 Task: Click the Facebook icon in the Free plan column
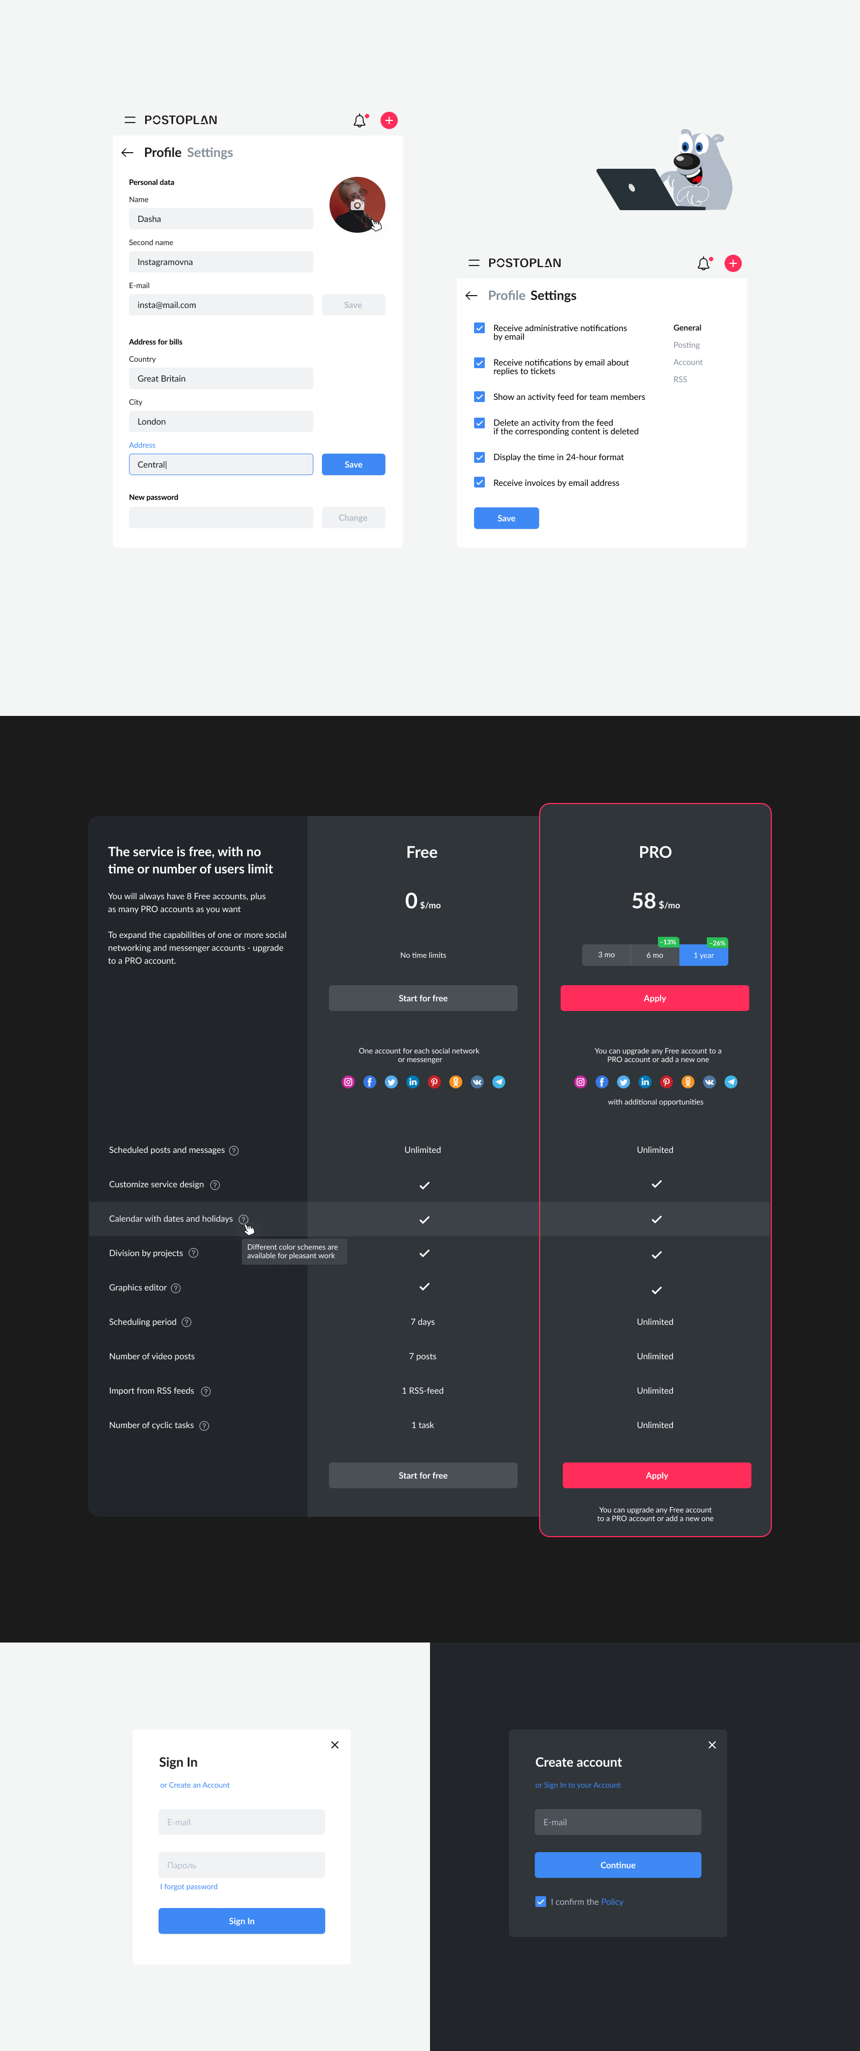[369, 1082]
